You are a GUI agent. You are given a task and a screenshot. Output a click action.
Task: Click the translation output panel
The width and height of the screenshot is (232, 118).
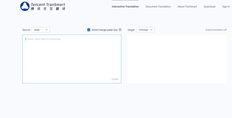(x=177, y=59)
